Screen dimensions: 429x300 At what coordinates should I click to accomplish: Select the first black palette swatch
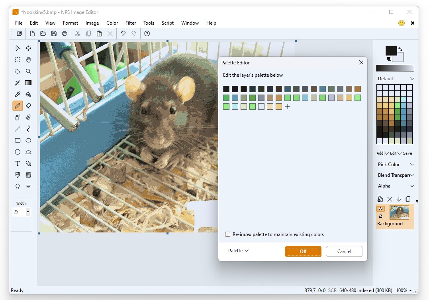tap(226, 89)
